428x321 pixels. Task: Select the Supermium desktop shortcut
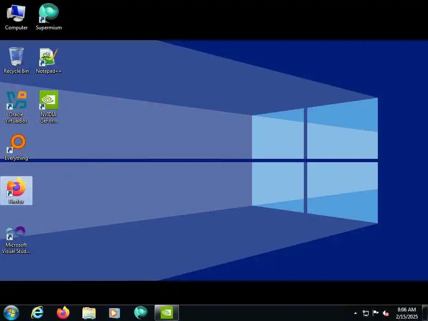(48, 17)
